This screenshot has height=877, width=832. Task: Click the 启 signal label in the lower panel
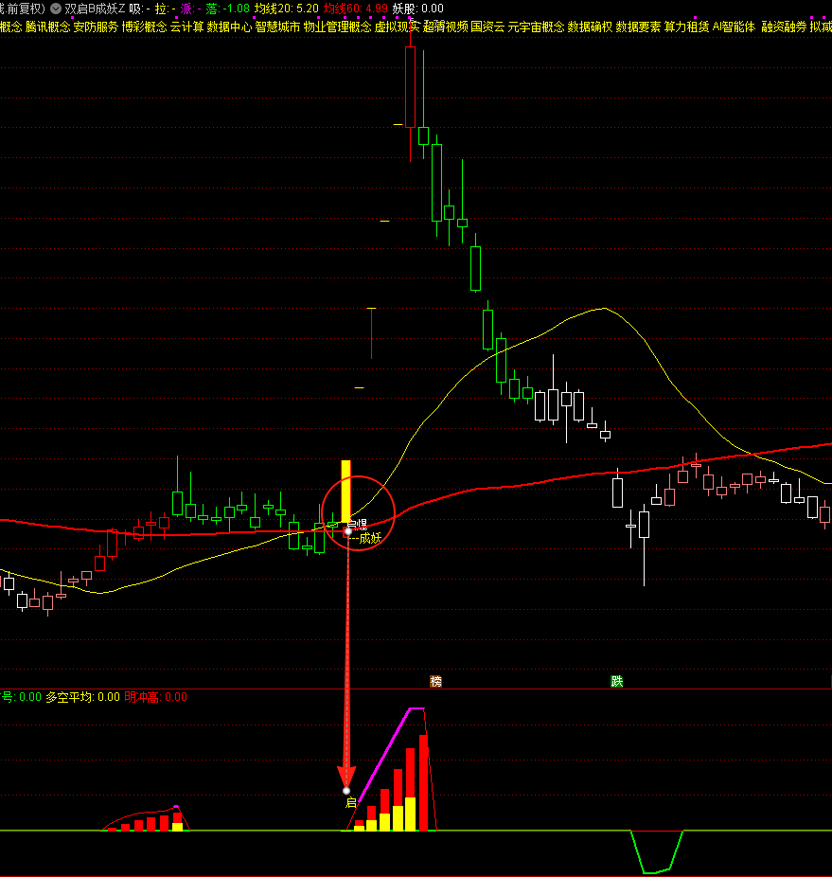point(350,803)
